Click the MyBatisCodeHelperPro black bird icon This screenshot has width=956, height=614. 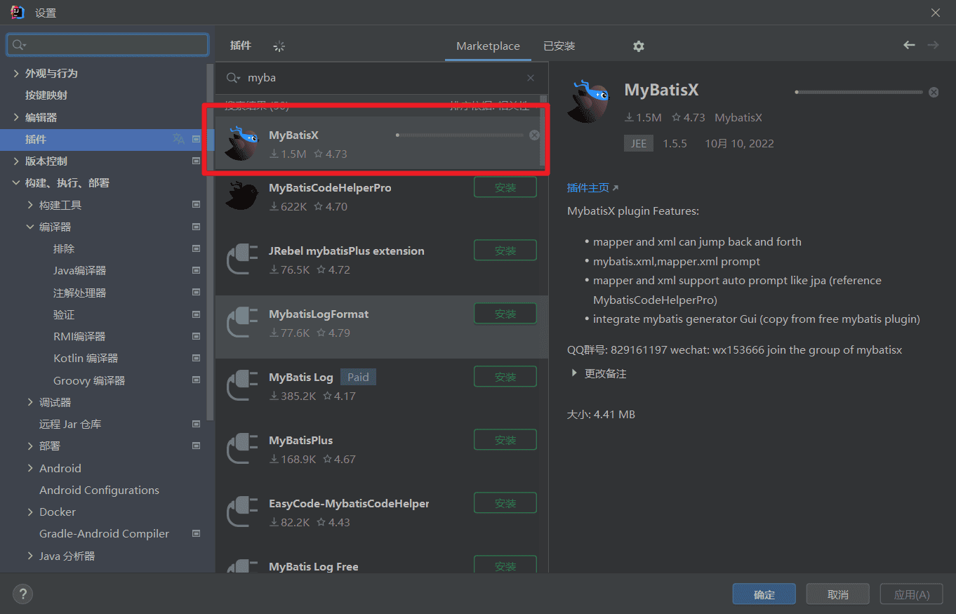242,196
